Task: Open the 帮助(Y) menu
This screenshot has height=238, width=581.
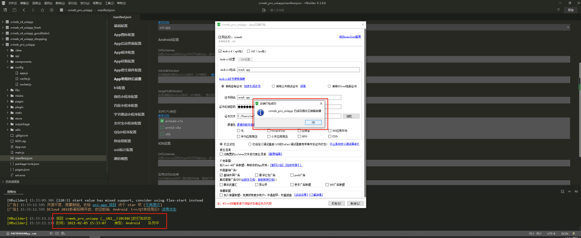Action: click(x=122, y=3)
